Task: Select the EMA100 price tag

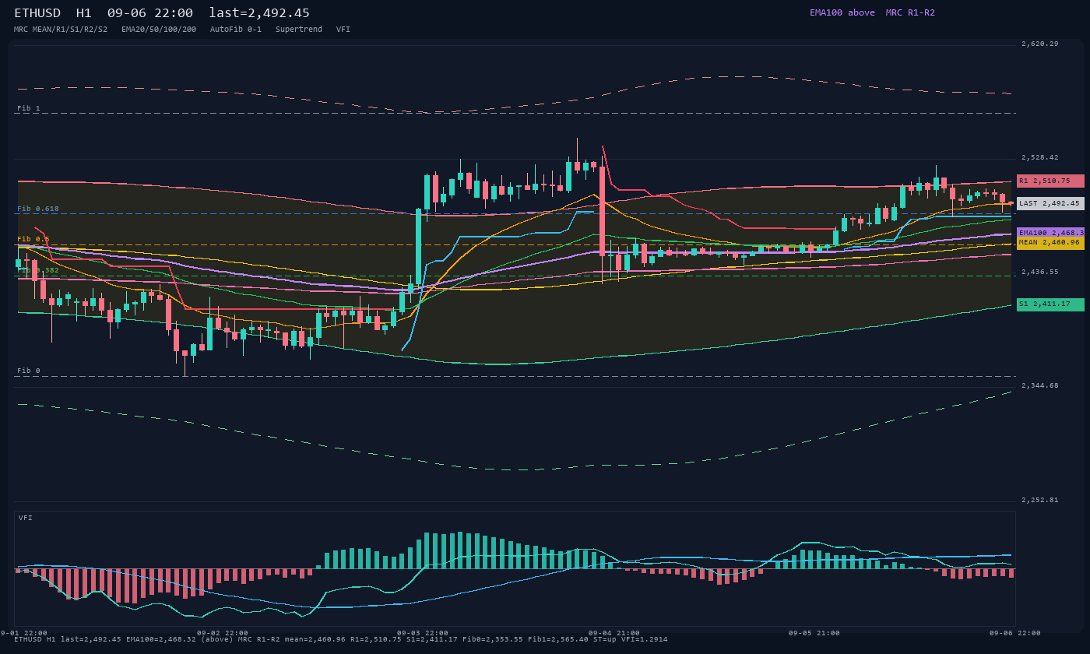Action: 1050,233
